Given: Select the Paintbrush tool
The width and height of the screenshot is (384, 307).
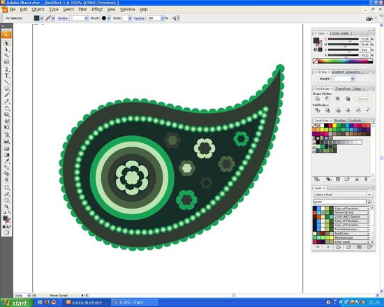Looking at the screenshot, I should pos(6,95).
